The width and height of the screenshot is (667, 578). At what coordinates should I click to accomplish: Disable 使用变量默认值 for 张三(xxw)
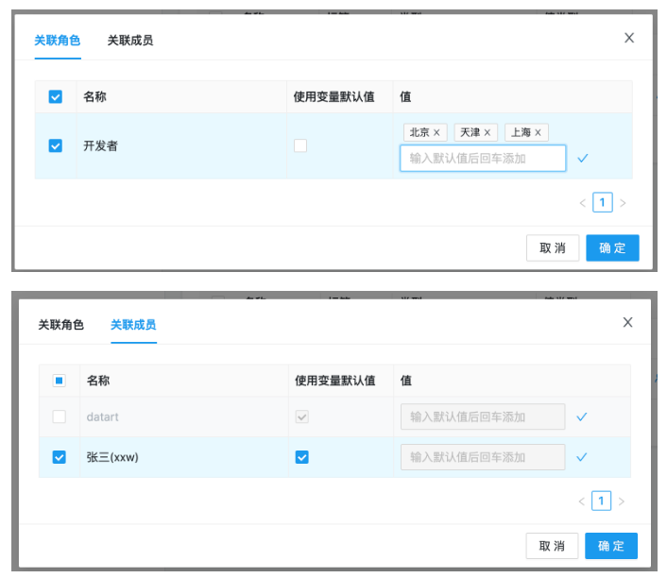pos(302,457)
